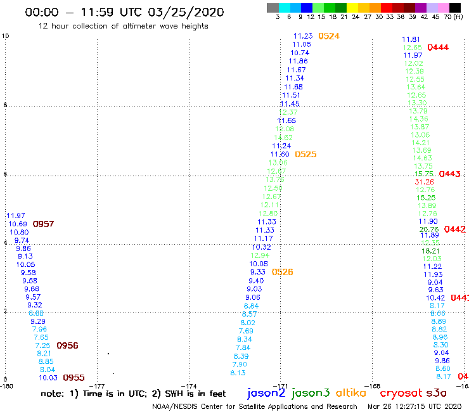Select the lavender swatch in the color scale

click(432, 8)
